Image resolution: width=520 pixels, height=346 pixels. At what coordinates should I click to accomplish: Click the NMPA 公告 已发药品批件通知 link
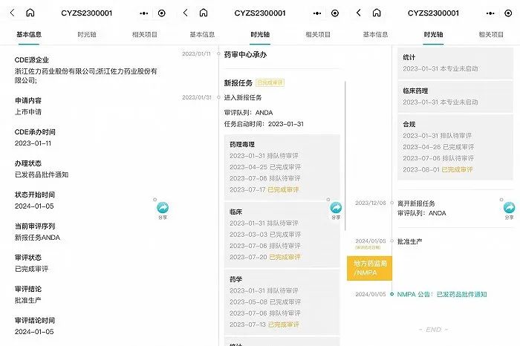442,294
